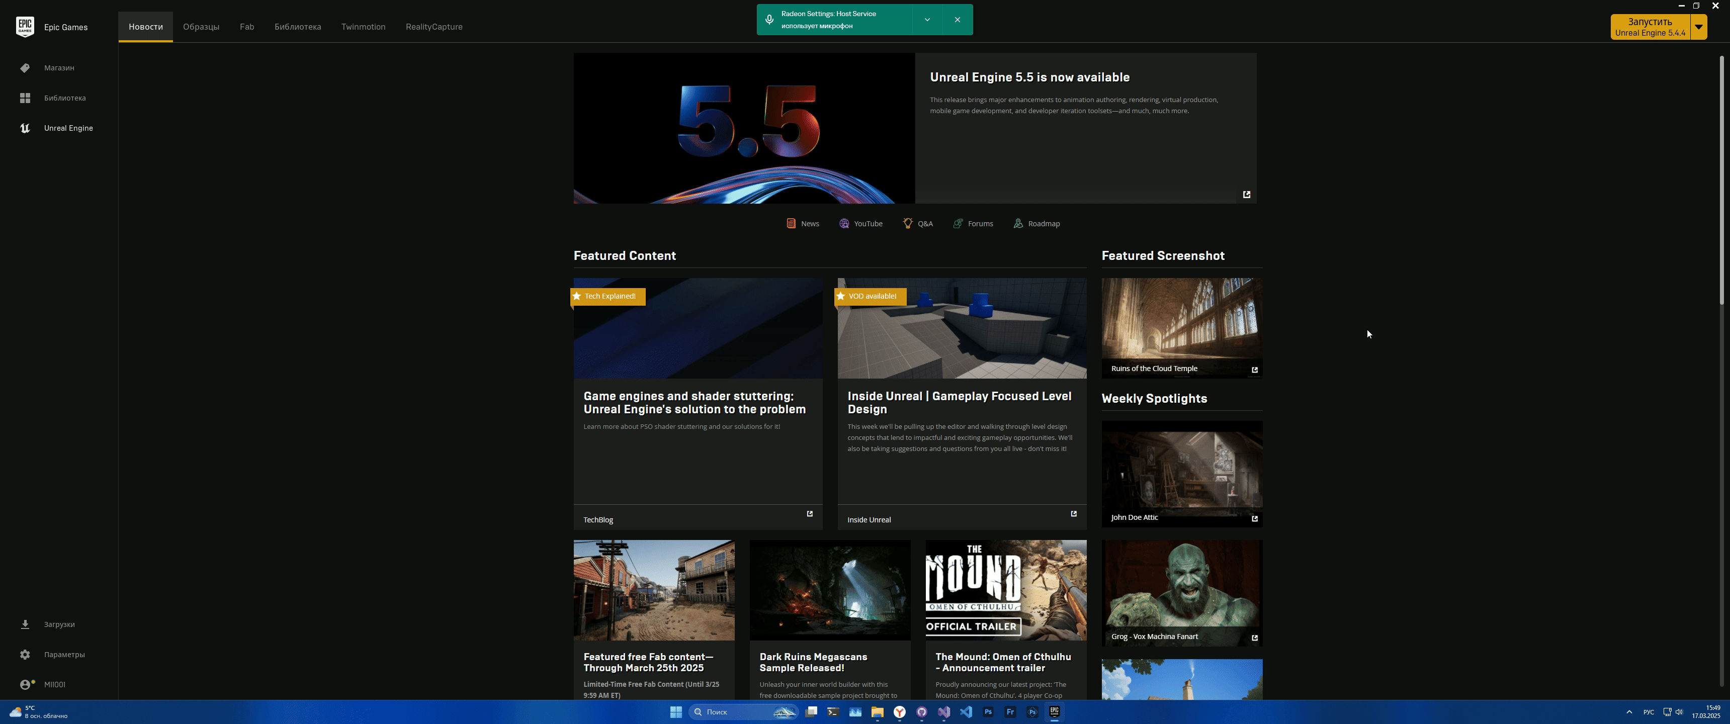The image size is (1730, 724).
Task: Open external link on Ruins of Cloud Temple
Action: (x=1254, y=370)
